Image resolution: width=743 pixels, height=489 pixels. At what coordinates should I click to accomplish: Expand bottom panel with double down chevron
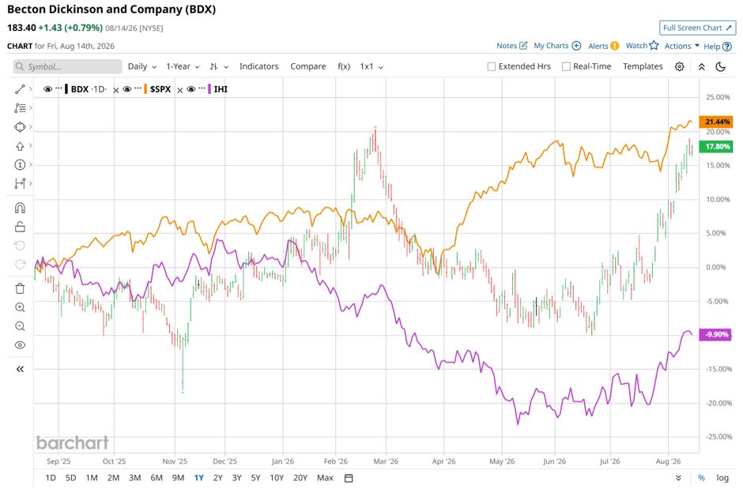[x=678, y=478]
